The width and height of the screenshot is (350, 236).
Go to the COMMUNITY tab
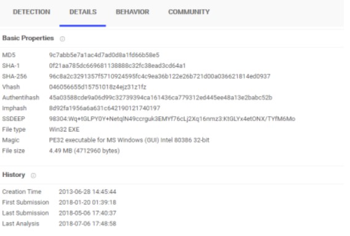pos(189,12)
